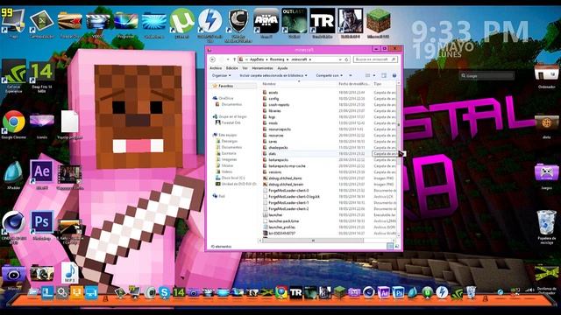Click the Skype icon in the dock
Screen dimensions: 561x315
[x=164, y=293]
